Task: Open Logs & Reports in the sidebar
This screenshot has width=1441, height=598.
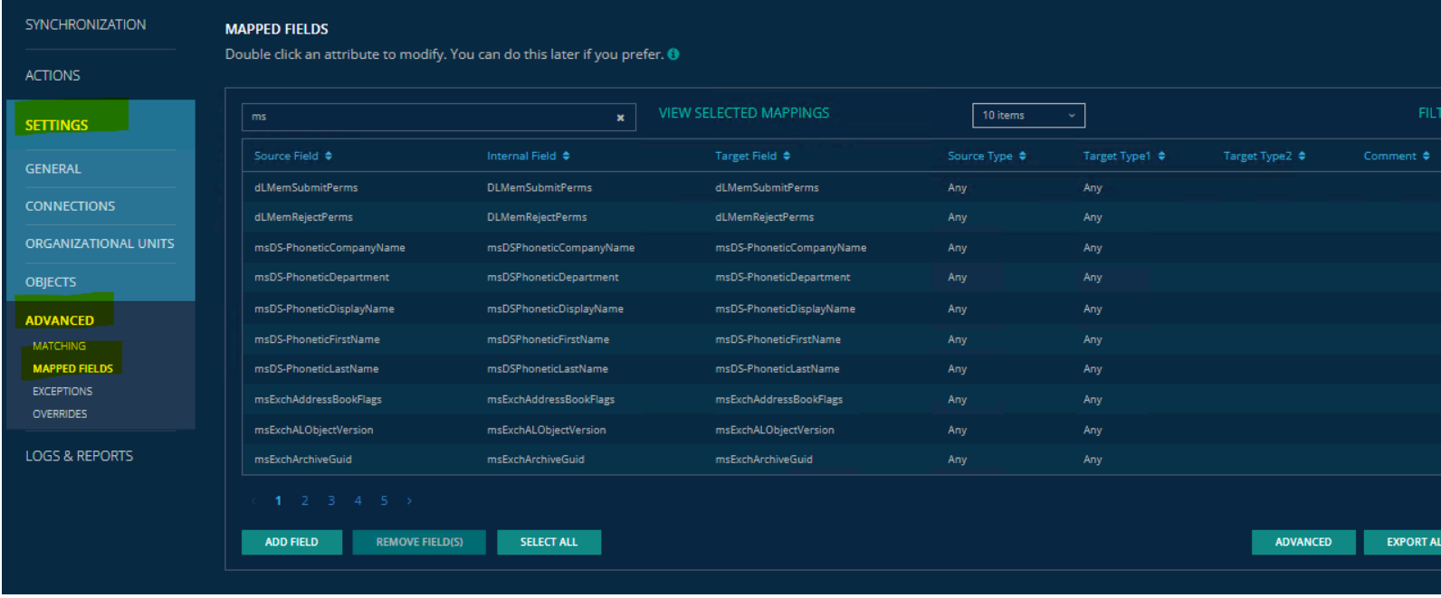Action: coord(79,456)
